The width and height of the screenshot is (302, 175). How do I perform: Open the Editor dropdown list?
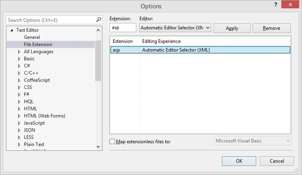[207, 28]
